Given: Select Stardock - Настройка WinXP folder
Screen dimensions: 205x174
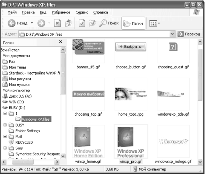Looking at the screenshot, I should 31,73.
